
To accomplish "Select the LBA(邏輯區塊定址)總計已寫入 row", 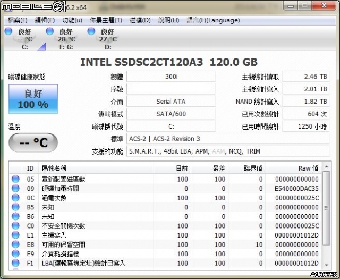I will tap(166, 263).
